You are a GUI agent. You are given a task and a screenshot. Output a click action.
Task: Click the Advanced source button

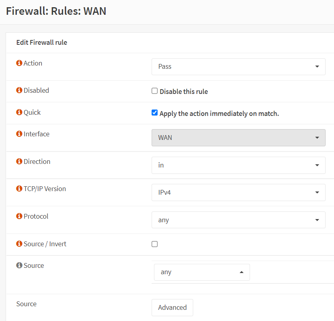(172, 307)
